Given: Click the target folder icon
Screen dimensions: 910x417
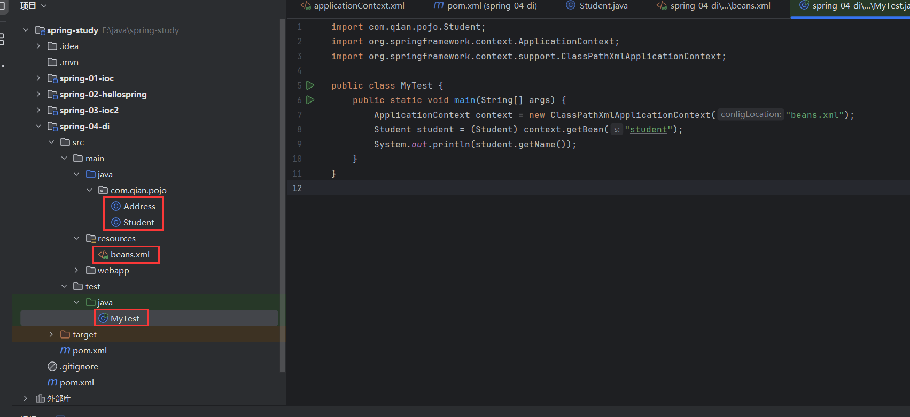Looking at the screenshot, I should 65,334.
